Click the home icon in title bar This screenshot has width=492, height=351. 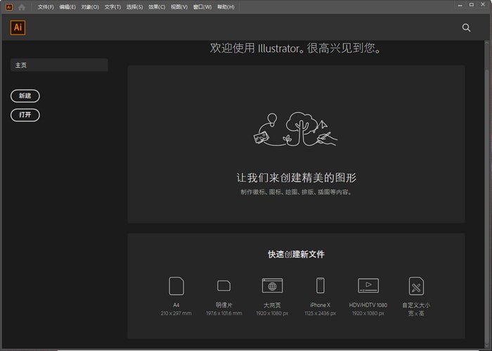(x=22, y=7)
